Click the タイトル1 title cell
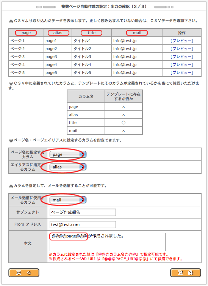This screenshot has width=208, height=286. (92, 41)
